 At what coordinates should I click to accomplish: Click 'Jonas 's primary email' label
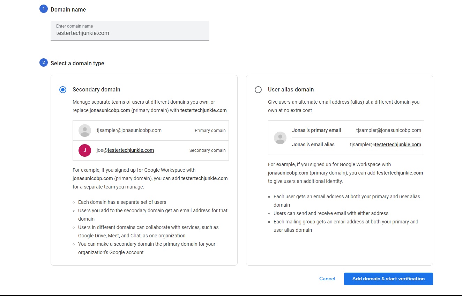click(316, 130)
